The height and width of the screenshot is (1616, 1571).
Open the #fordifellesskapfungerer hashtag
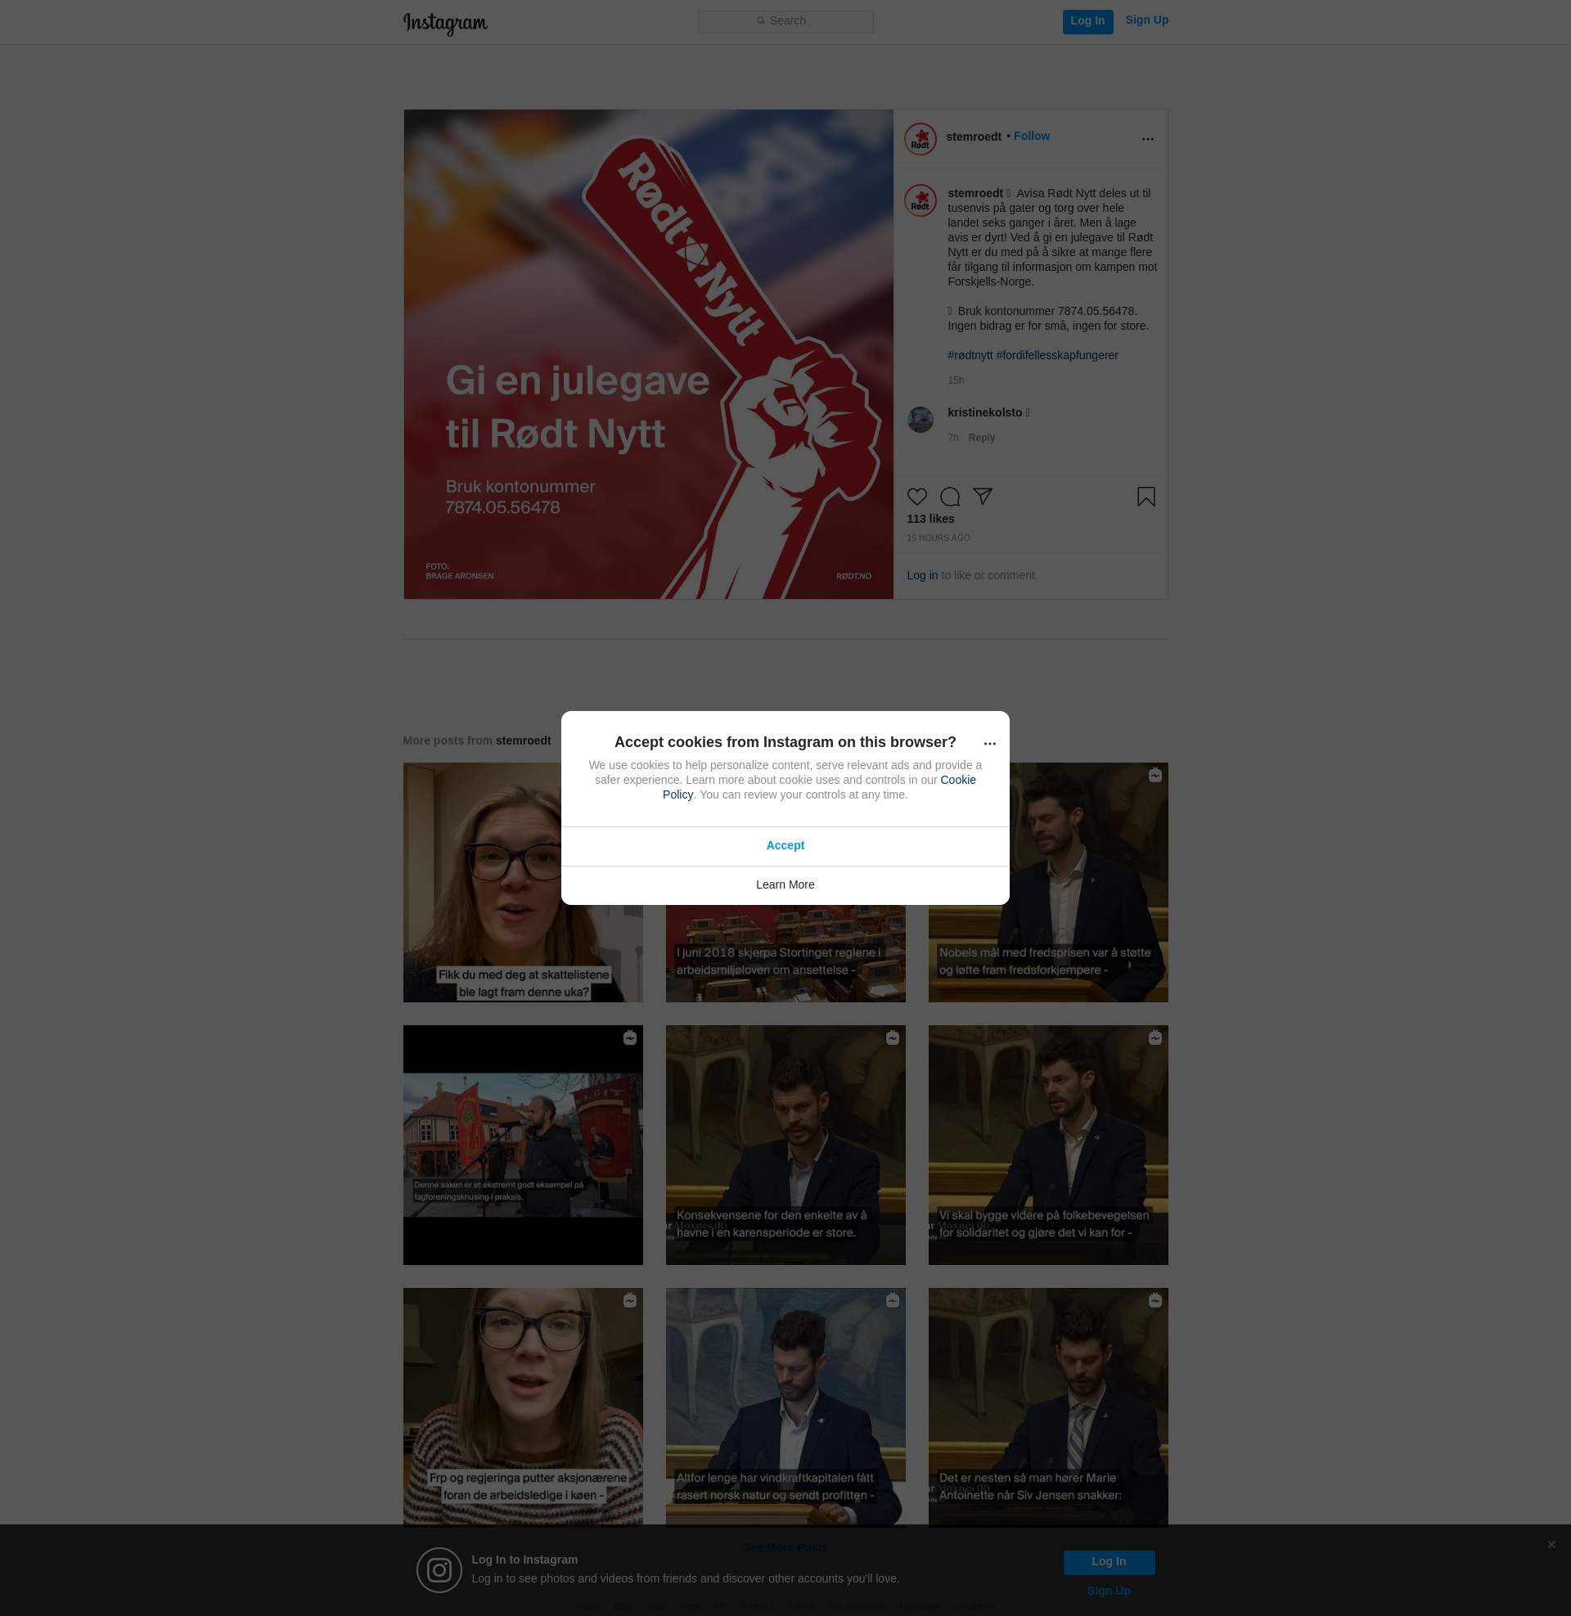pos(1057,356)
